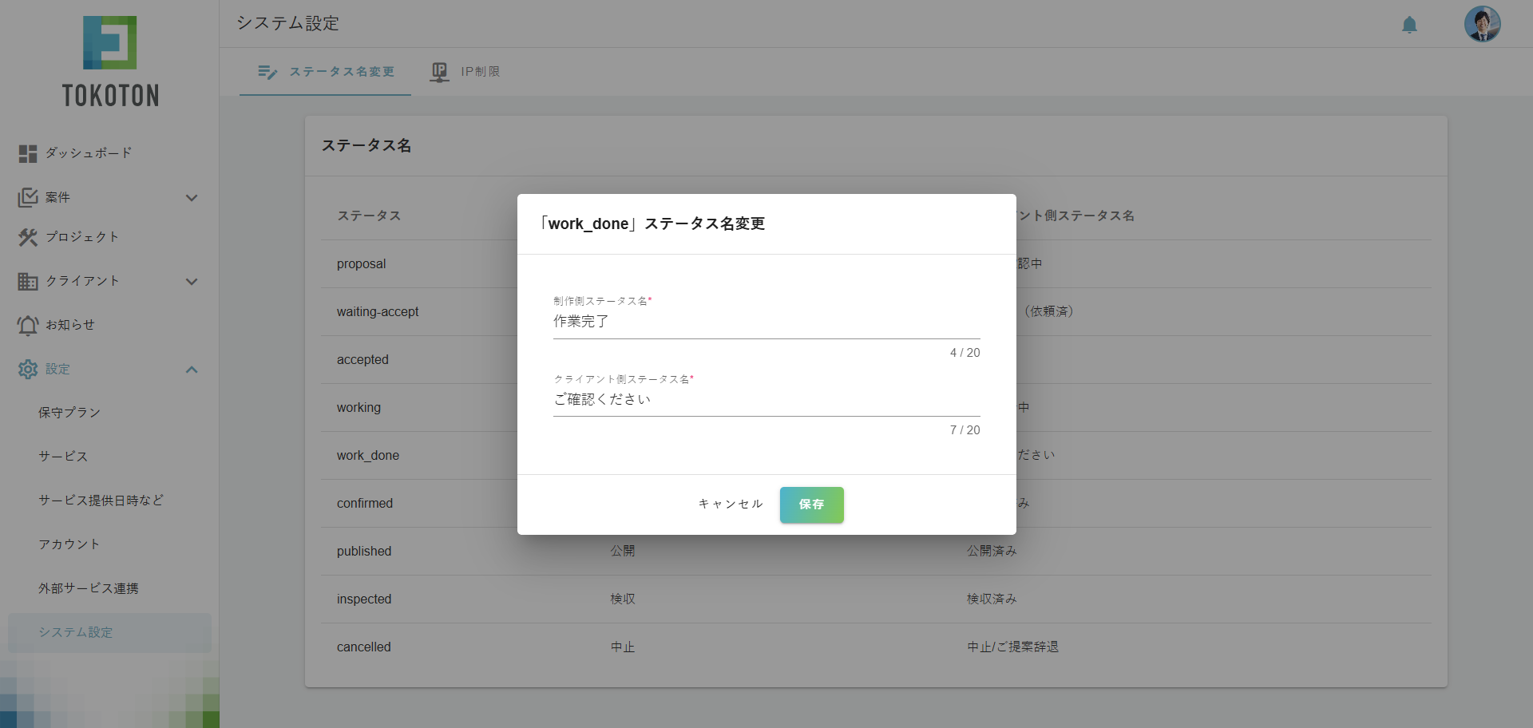Save changes with the 保存 button
1533x728 pixels.
point(811,504)
